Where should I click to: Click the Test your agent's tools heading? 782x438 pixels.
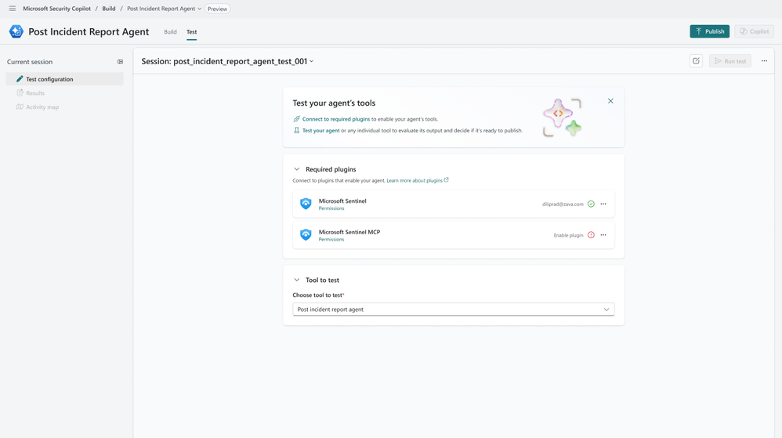(334, 103)
